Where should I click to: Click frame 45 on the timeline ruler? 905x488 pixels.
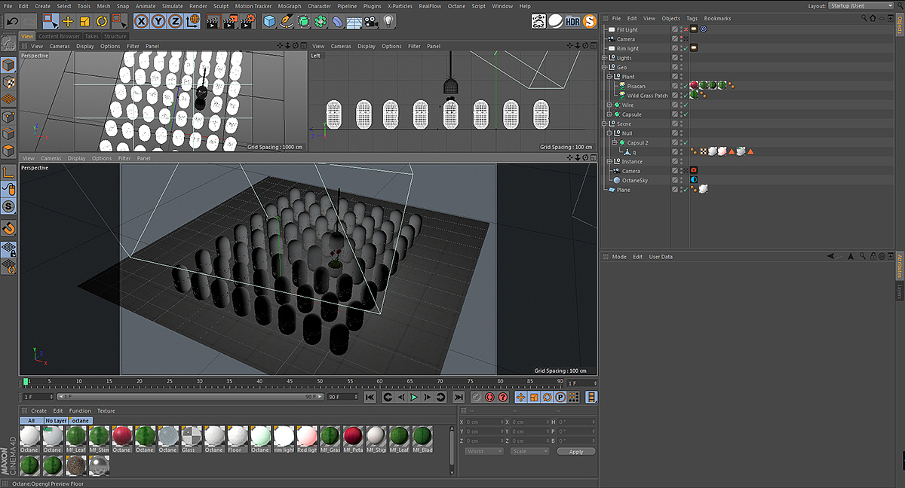click(290, 383)
